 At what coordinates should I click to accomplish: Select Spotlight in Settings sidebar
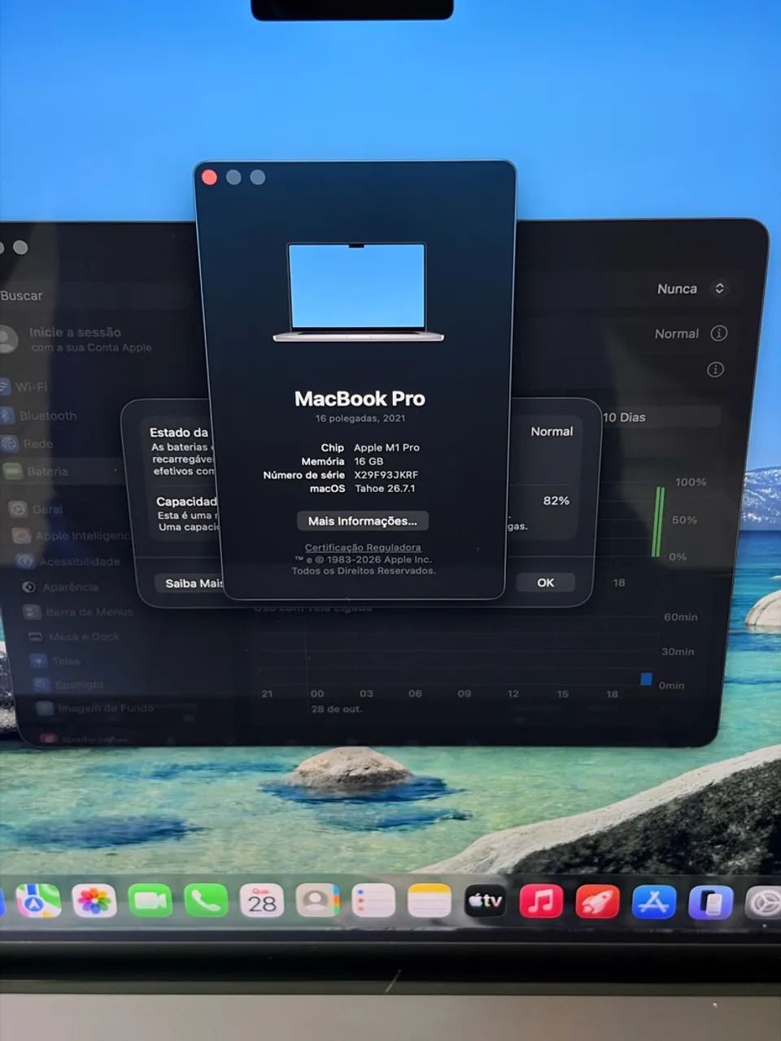click(x=69, y=685)
